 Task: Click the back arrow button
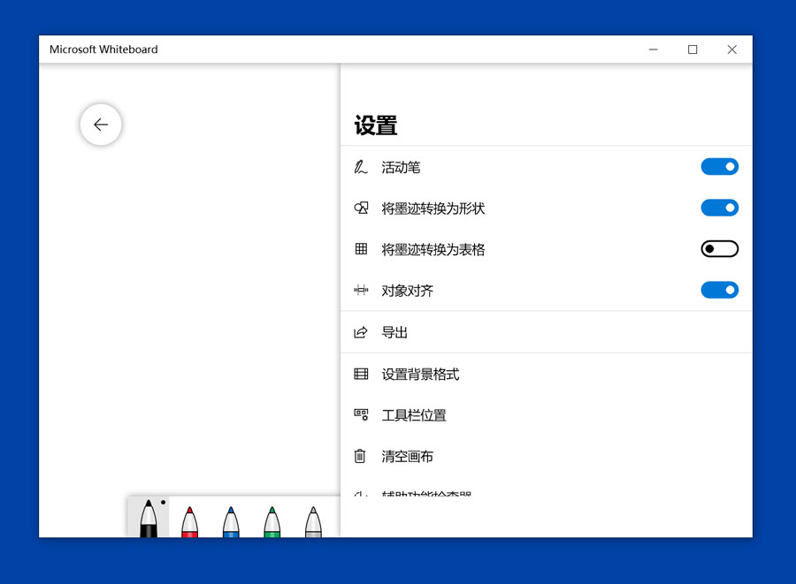click(x=101, y=125)
